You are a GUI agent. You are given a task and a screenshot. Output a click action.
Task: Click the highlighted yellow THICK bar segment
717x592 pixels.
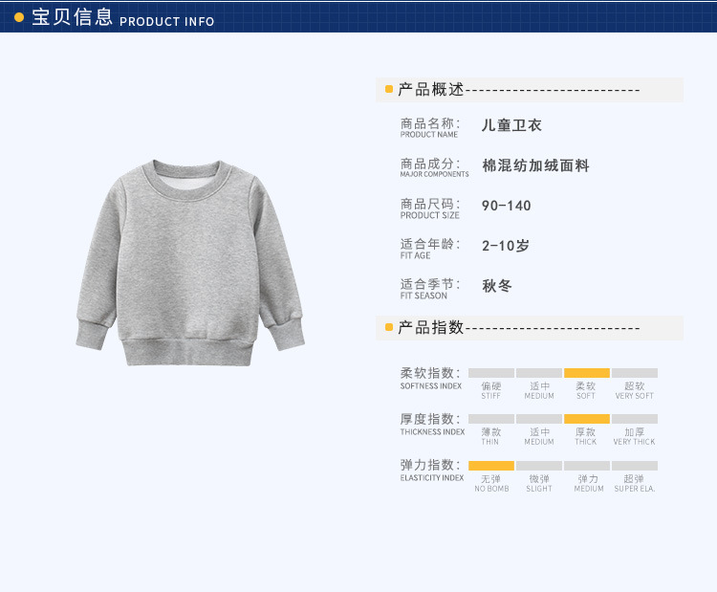(x=587, y=419)
